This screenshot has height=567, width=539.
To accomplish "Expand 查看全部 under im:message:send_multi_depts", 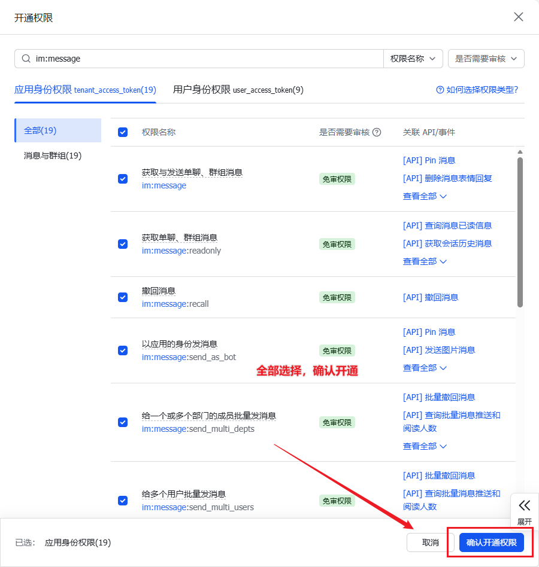I will point(425,446).
